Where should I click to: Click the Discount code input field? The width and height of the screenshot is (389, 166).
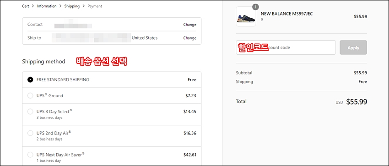pos(286,47)
